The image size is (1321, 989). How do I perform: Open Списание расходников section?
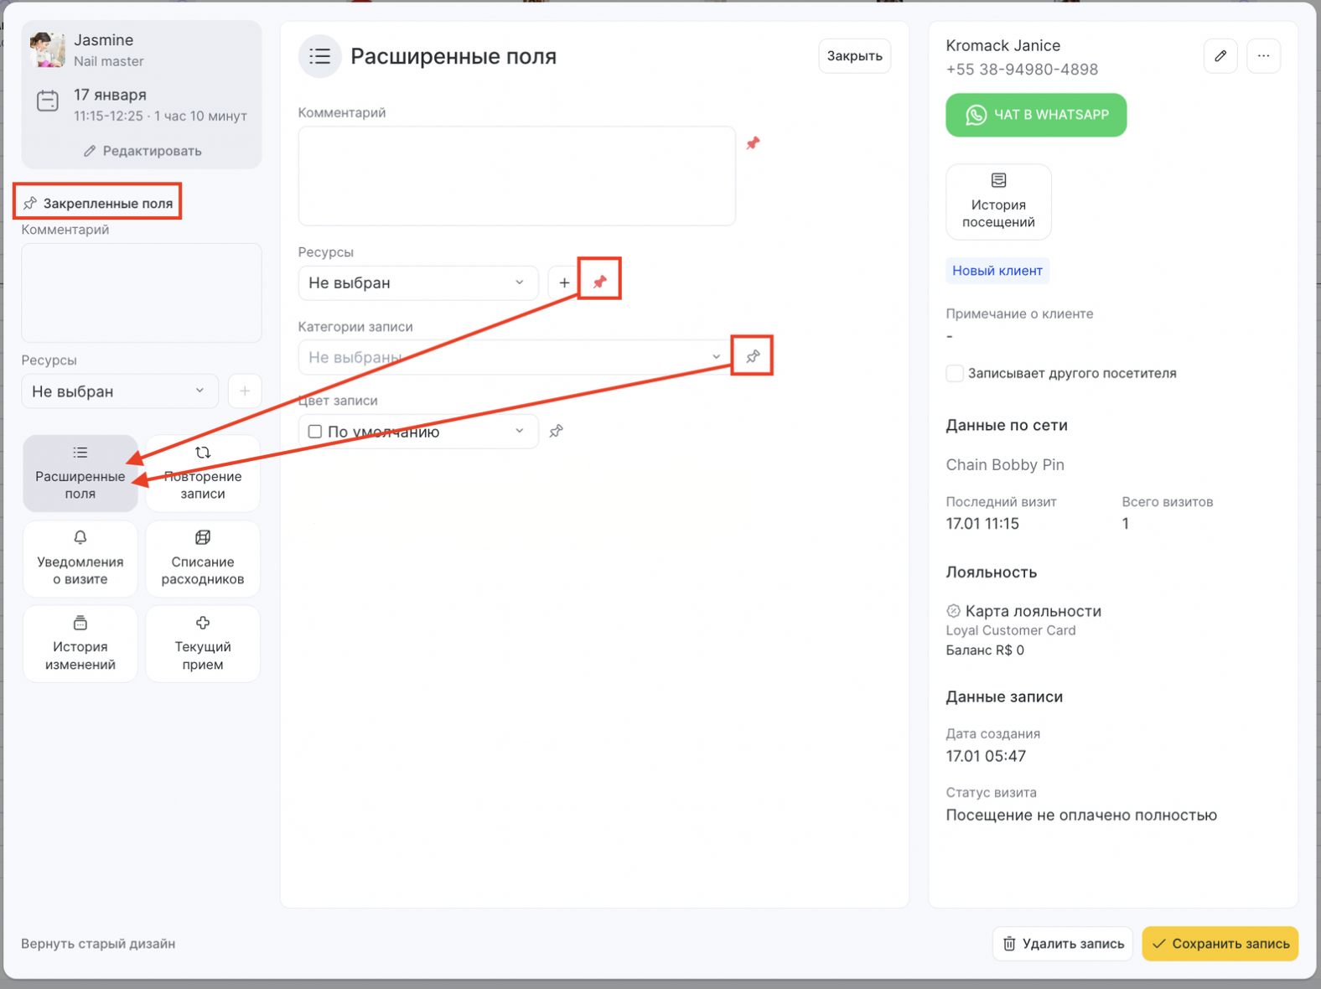[x=203, y=559]
